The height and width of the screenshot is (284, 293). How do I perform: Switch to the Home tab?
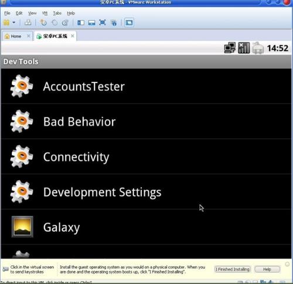(16, 36)
